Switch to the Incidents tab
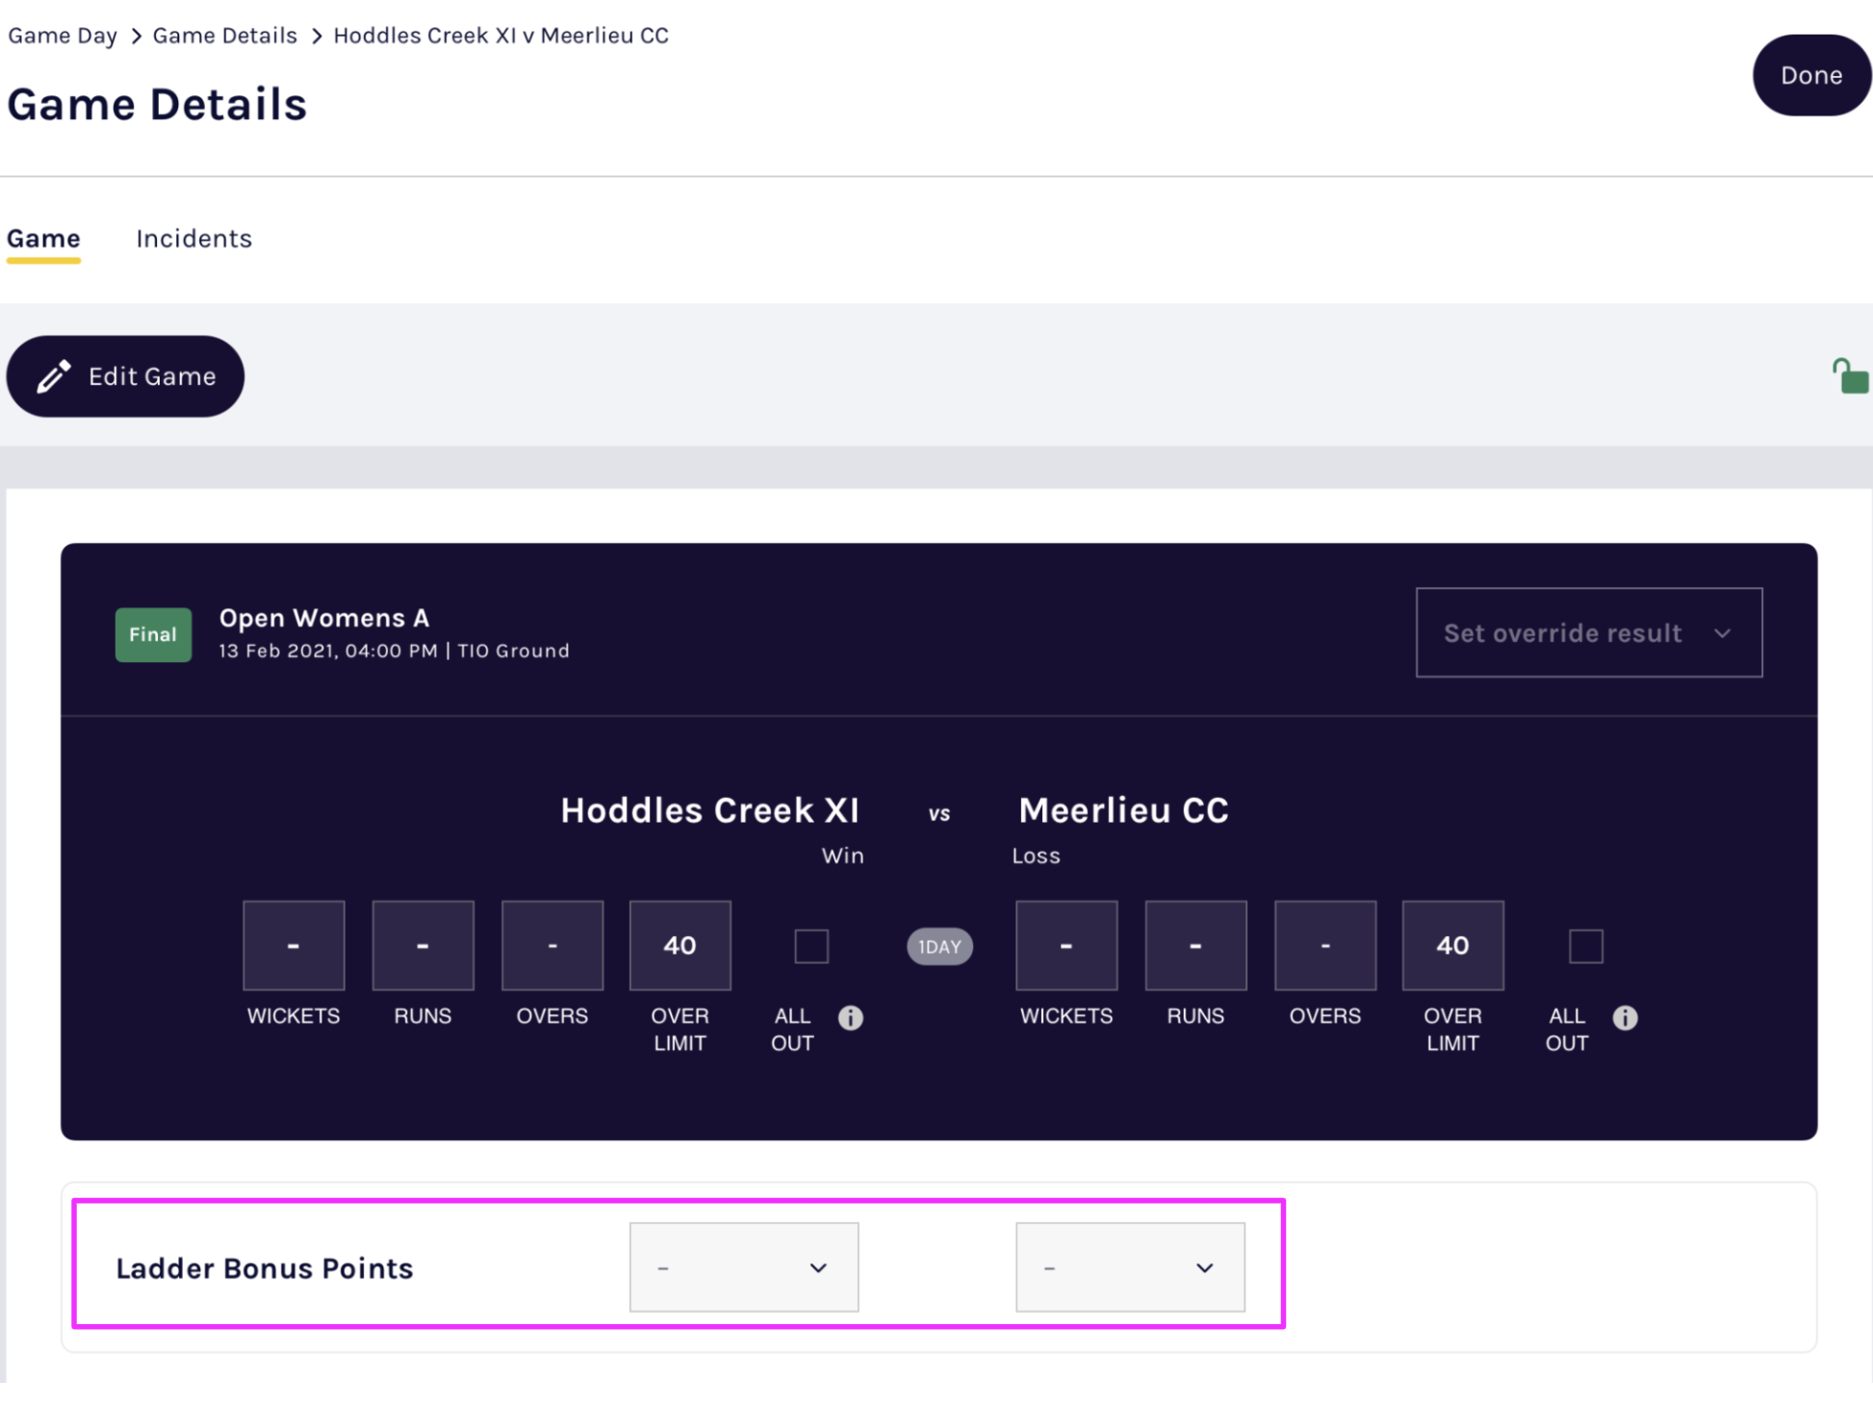Viewport: 1873px width, 1404px height. (x=193, y=239)
